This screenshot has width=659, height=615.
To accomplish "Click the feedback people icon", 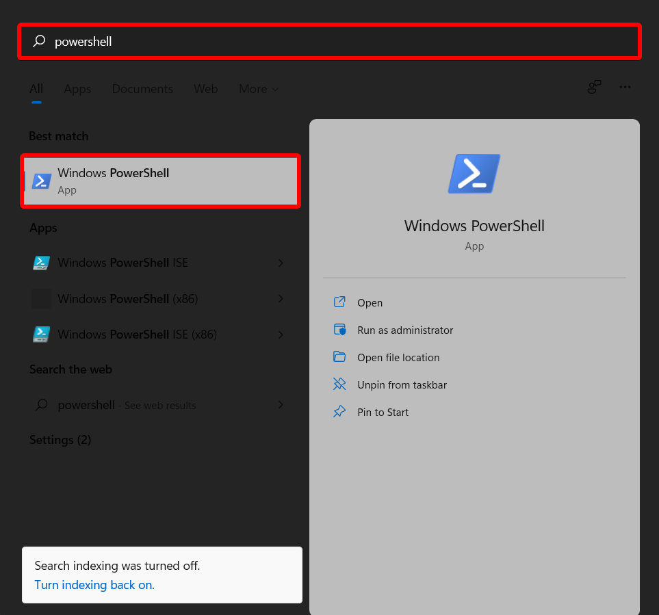I will coord(594,87).
